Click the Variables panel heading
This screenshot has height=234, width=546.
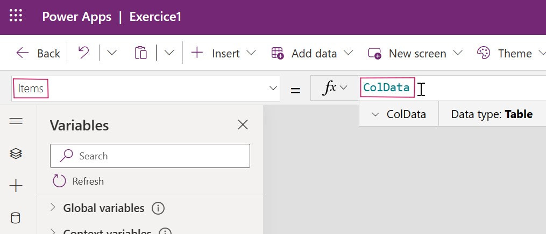point(80,126)
